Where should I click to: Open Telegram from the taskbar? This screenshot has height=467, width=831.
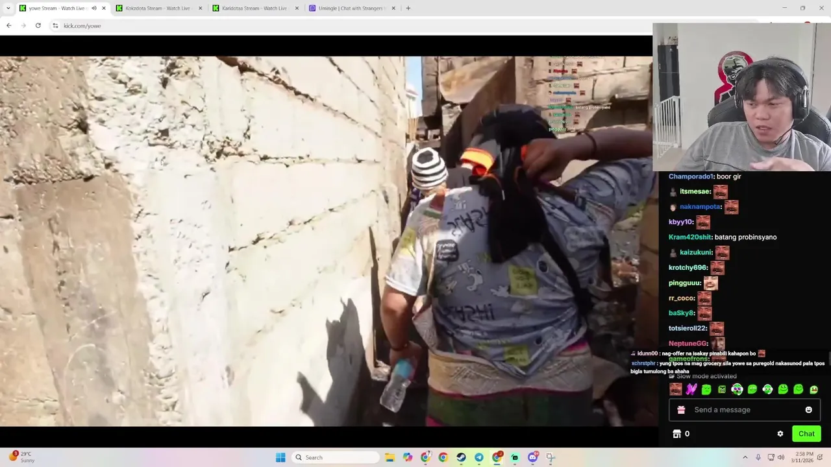pos(478,457)
